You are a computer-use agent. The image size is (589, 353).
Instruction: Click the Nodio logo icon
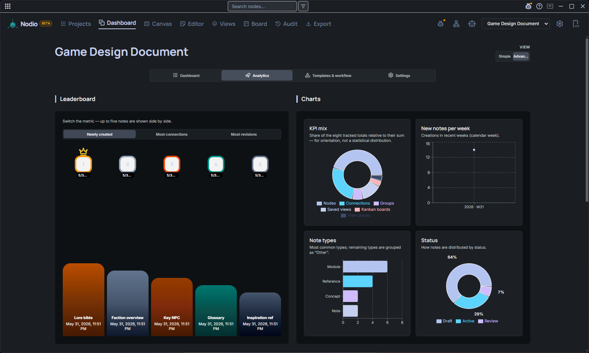(13, 24)
